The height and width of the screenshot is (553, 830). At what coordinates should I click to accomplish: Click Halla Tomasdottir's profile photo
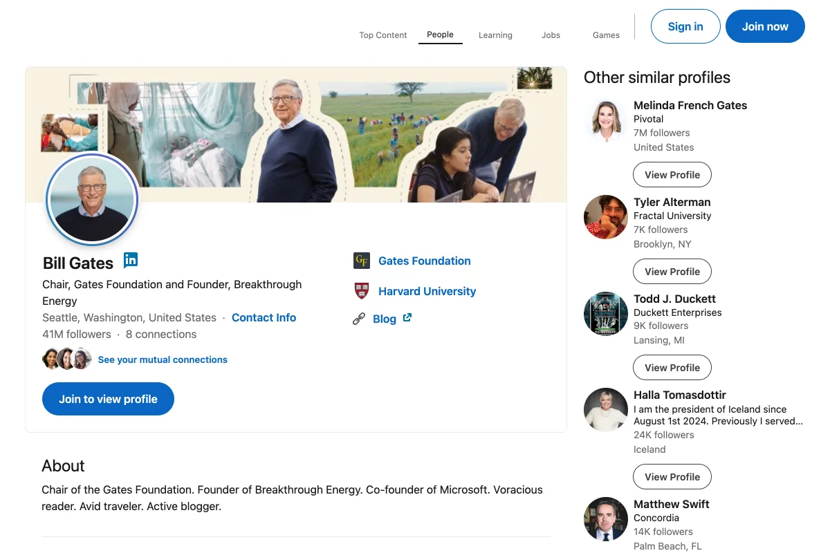point(606,410)
